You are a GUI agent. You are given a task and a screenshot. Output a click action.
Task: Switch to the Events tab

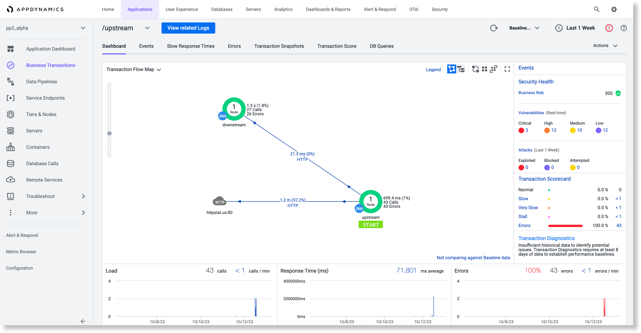tap(146, 46)
